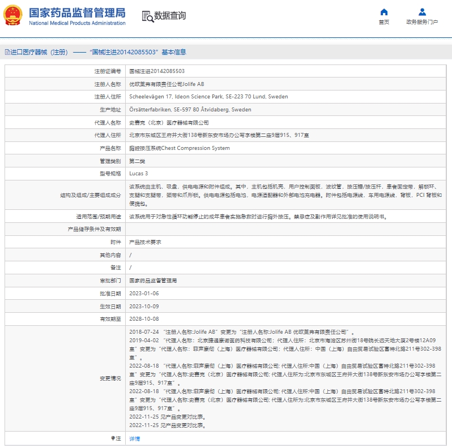Open the 政务服务门户 user icon

(423, 12)
